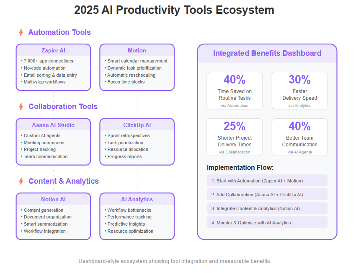Select step 2 Add Collaboration
This screenshot has height=273, width=356.
(x=267, y=194)
